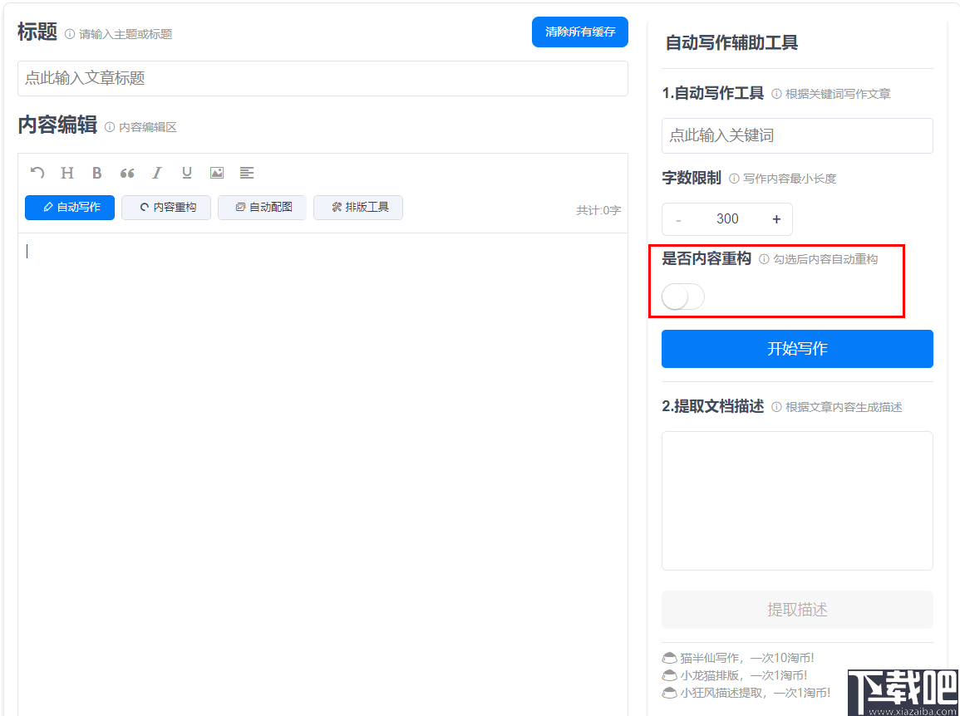Click the 小龙猫排版，一次1淘币! text
Screen dimensions: 960x716
(x=743, y=675)
